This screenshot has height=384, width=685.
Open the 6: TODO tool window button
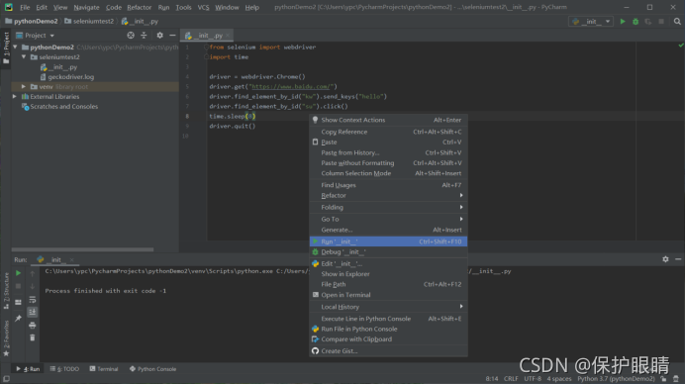(x=64, y=369)
